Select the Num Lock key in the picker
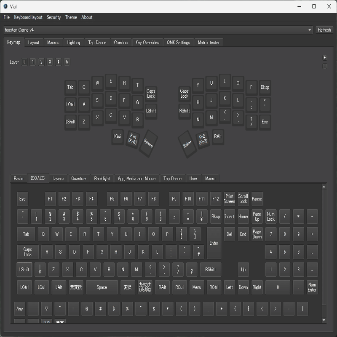337x337 pixels. (271, 217)
